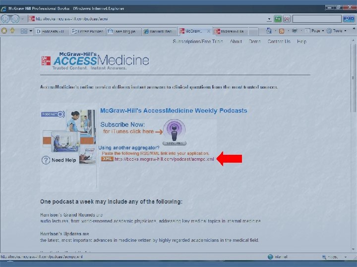
Task: Click the blue Podcast badge icon
Action: 53,114
